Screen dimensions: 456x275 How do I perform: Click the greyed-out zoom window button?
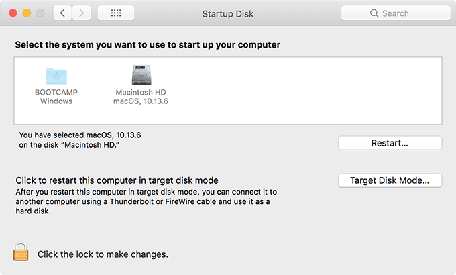coord(40,13)
